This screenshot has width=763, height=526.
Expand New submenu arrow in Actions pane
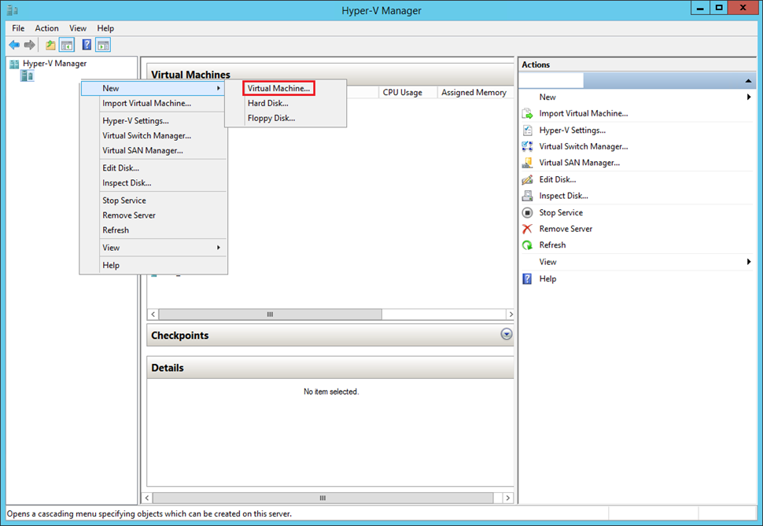coord(749,97)
